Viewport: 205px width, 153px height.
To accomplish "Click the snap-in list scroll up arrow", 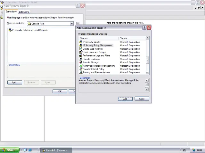I will click(x=147, y=38).
